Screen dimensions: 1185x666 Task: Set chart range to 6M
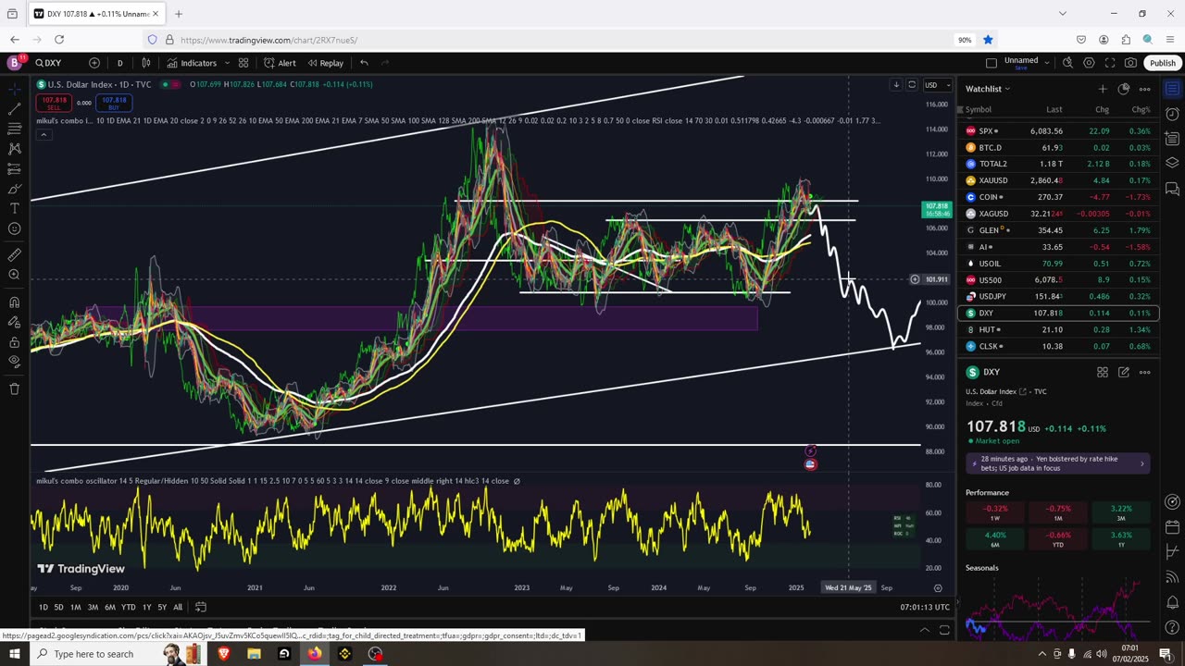pyautogui.click(x=109, y=607)
